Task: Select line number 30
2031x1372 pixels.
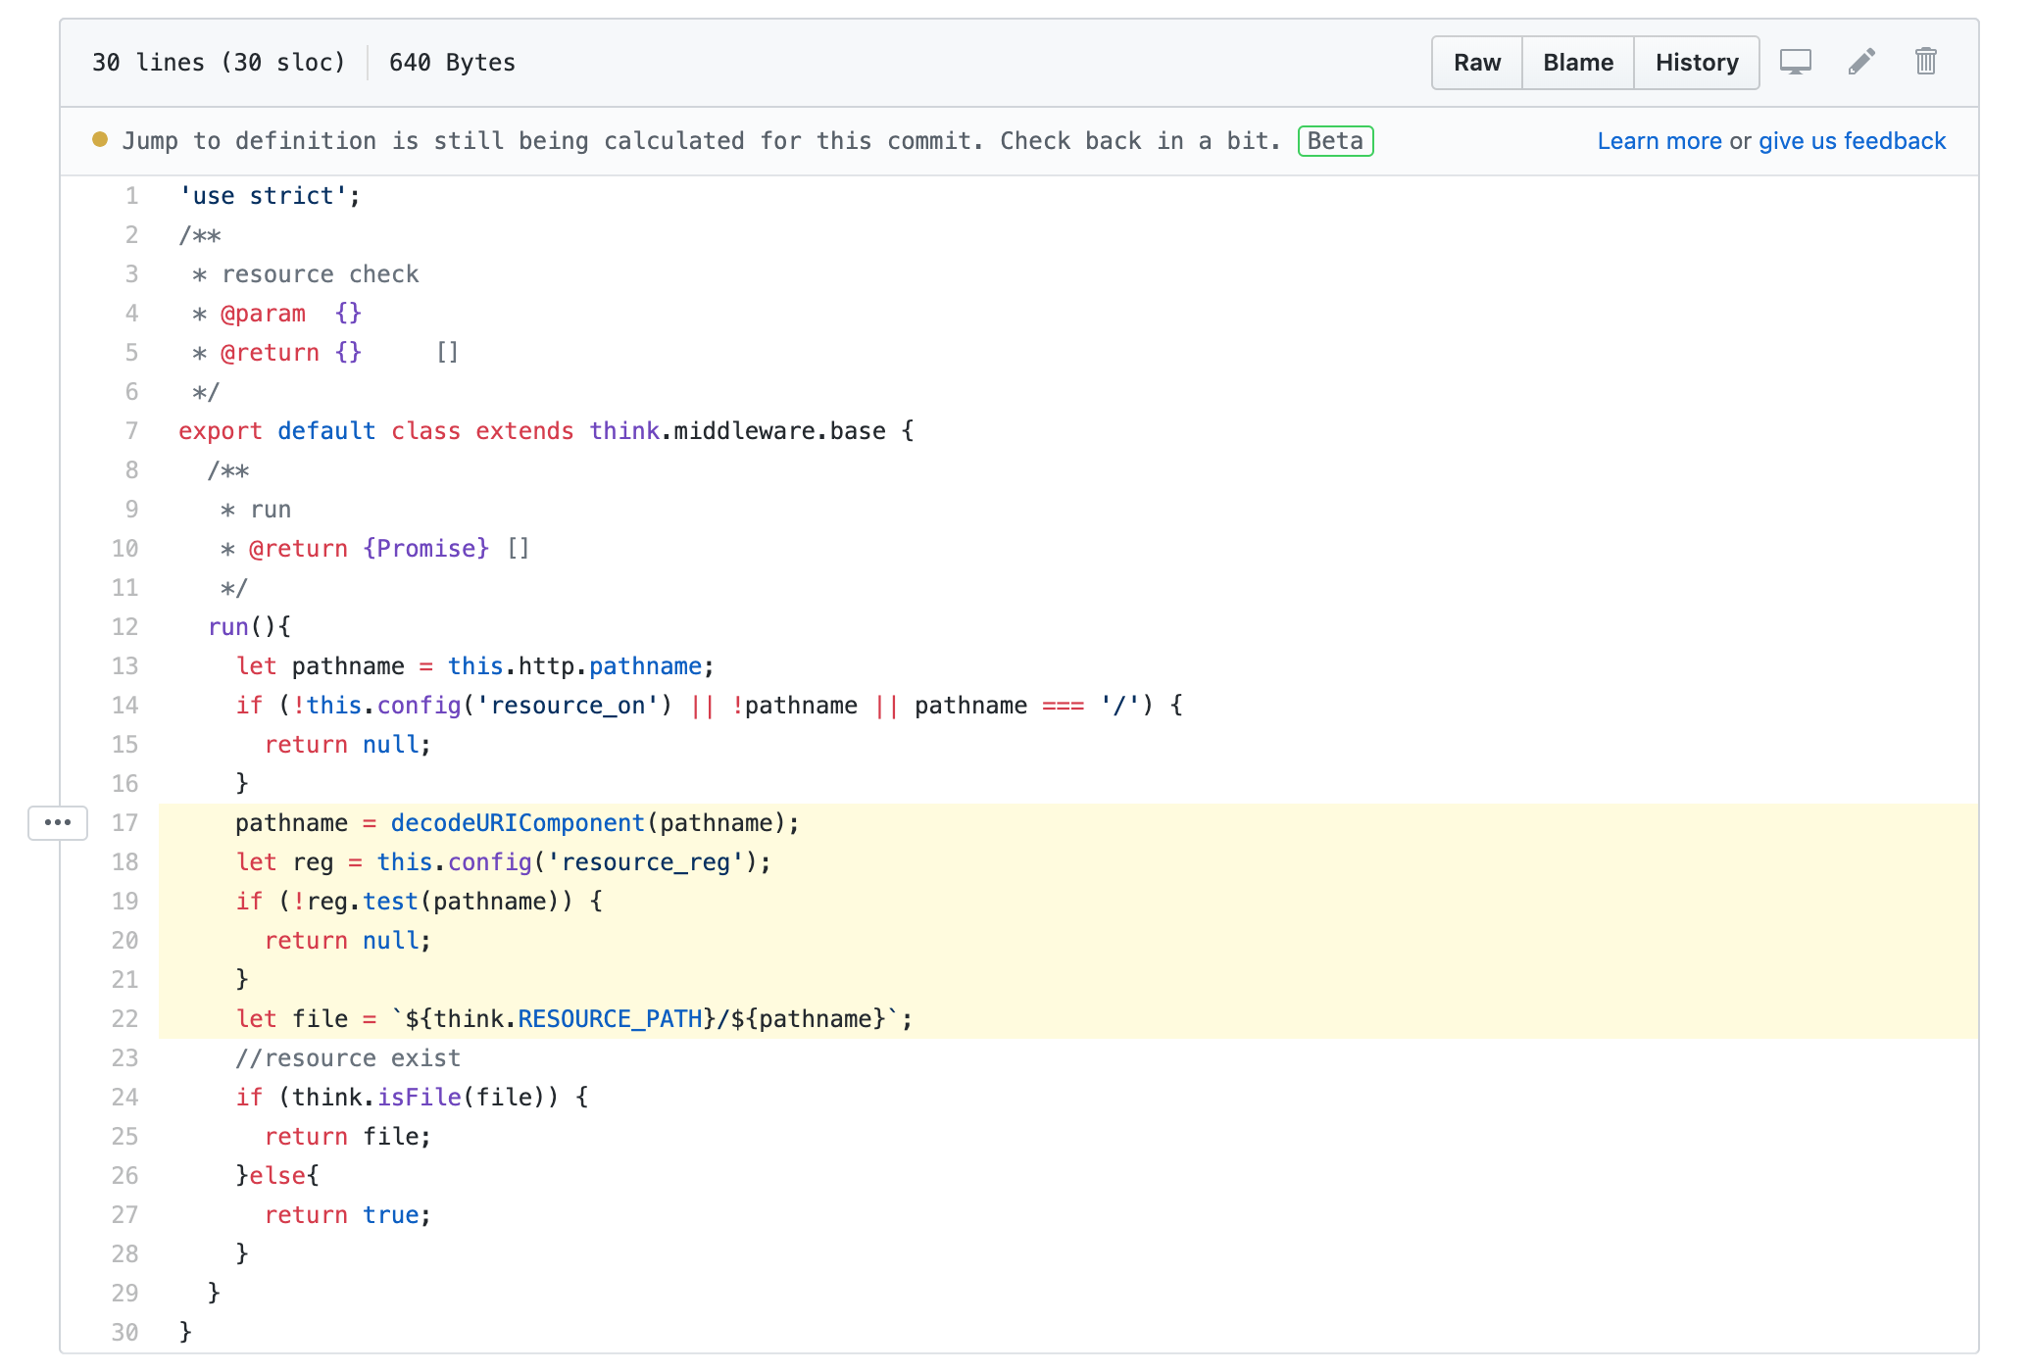Action: [x=124, y=1333]
